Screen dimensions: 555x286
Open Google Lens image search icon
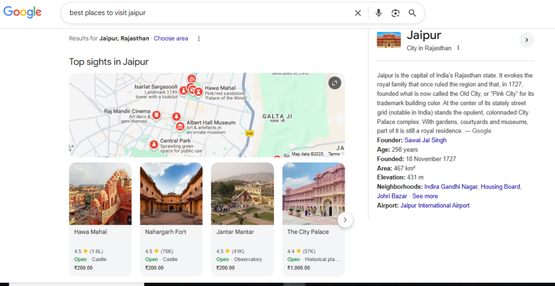[396, 13]
